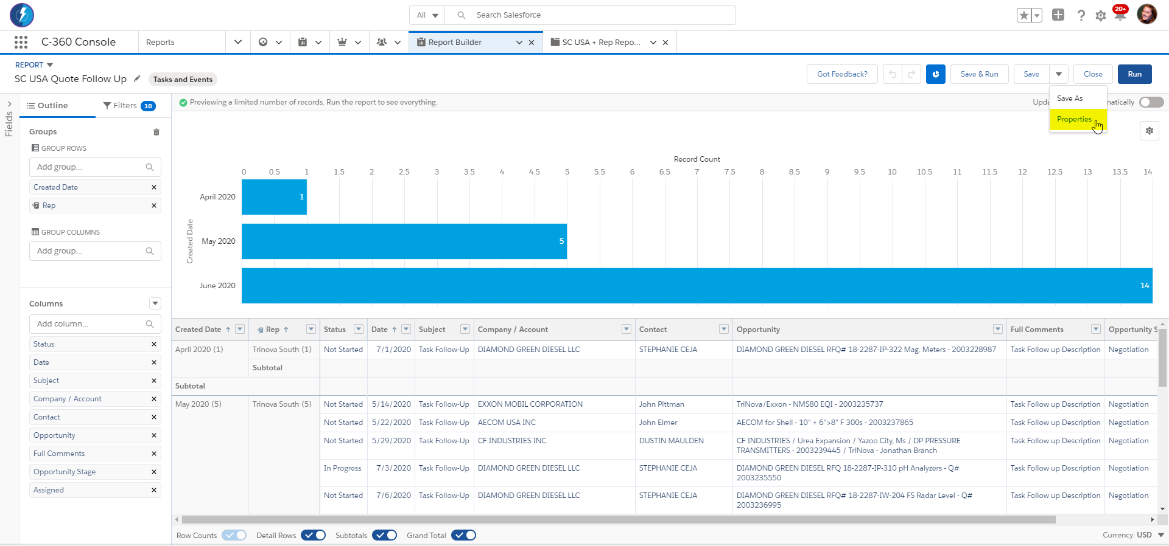Click the Close button
Image resolution: width=1169 pixels, height=546 pixels.
point(1093,74)
